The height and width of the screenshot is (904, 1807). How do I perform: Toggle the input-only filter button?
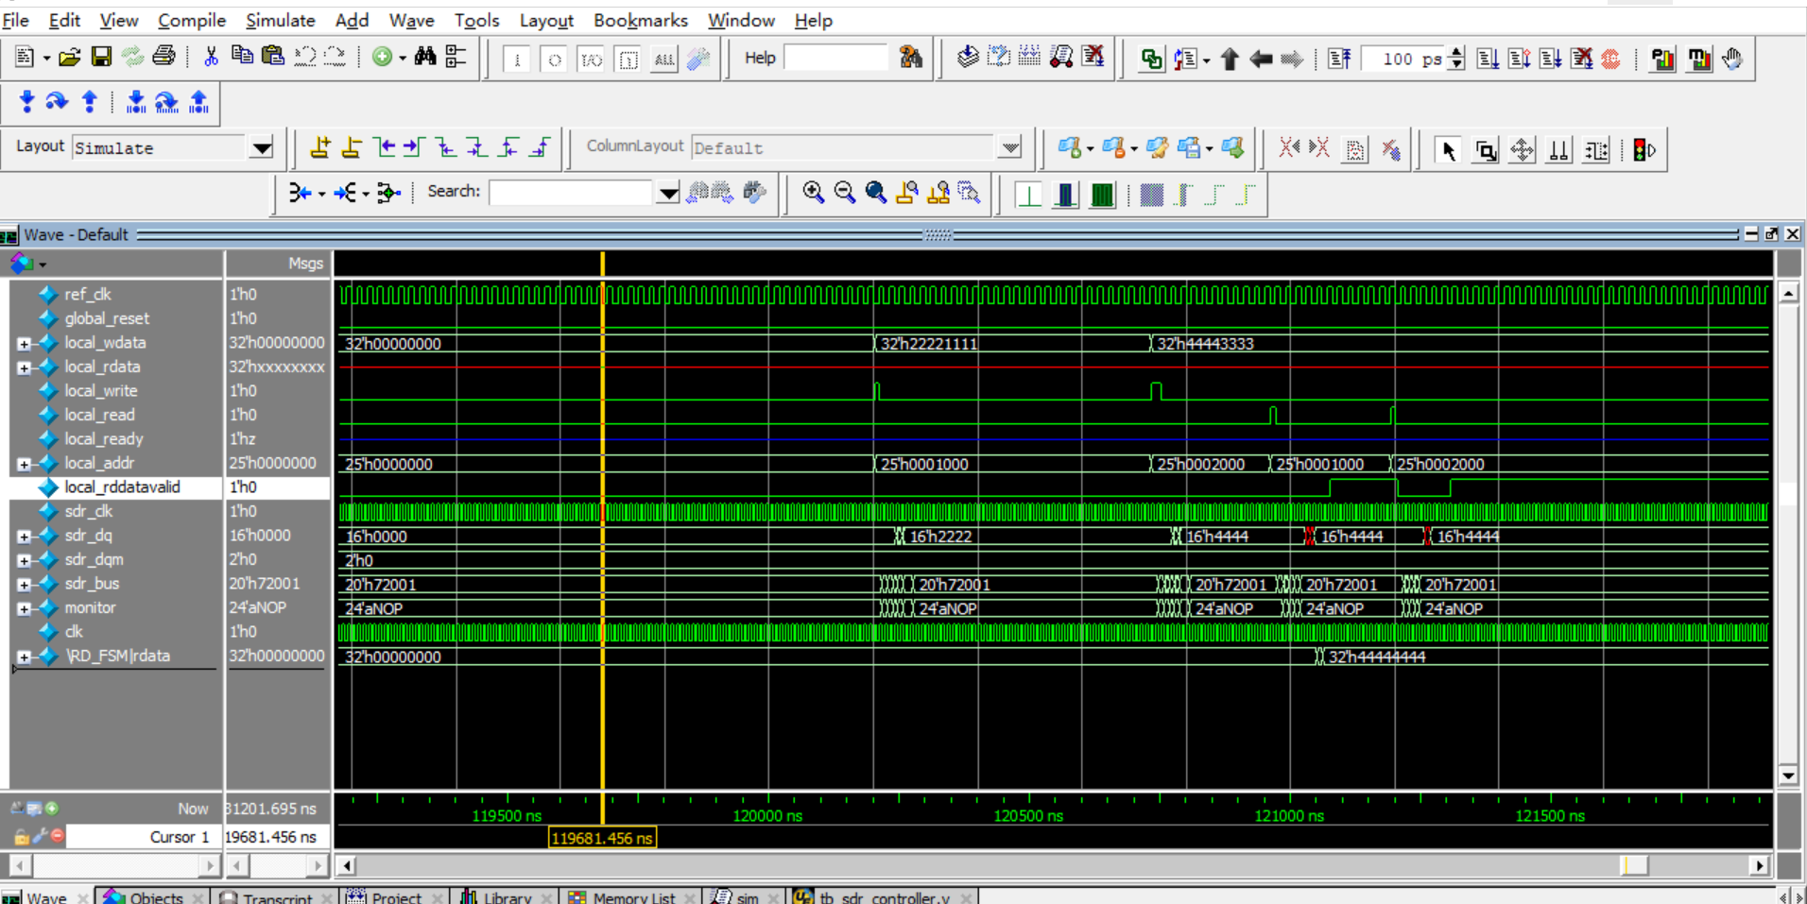517,60
